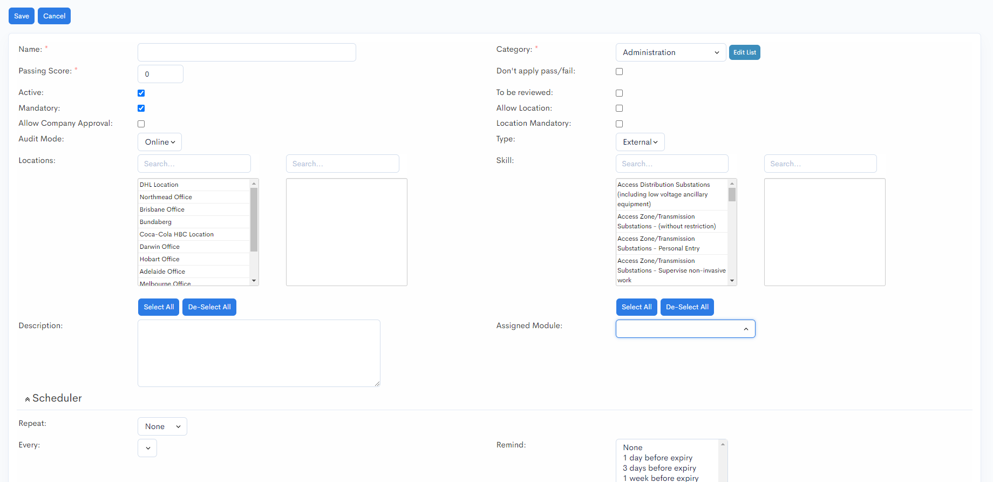Screen dimensions: 993x482
Task: Click the available Locations search box
Action: tap(194, 164)
